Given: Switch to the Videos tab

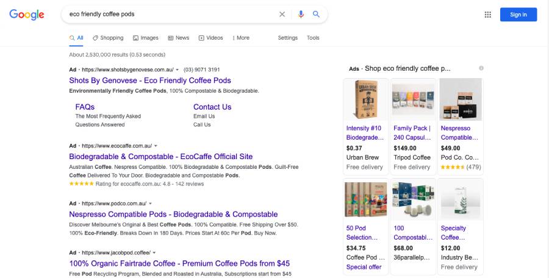Looking at the screenshot, I should 211,38.
